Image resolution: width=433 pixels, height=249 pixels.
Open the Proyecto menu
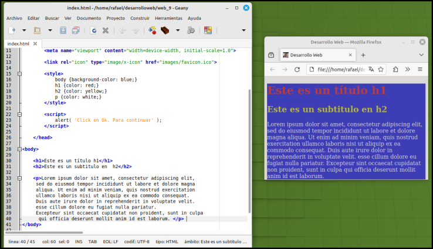pyautogui.click(x=116, y=18)
